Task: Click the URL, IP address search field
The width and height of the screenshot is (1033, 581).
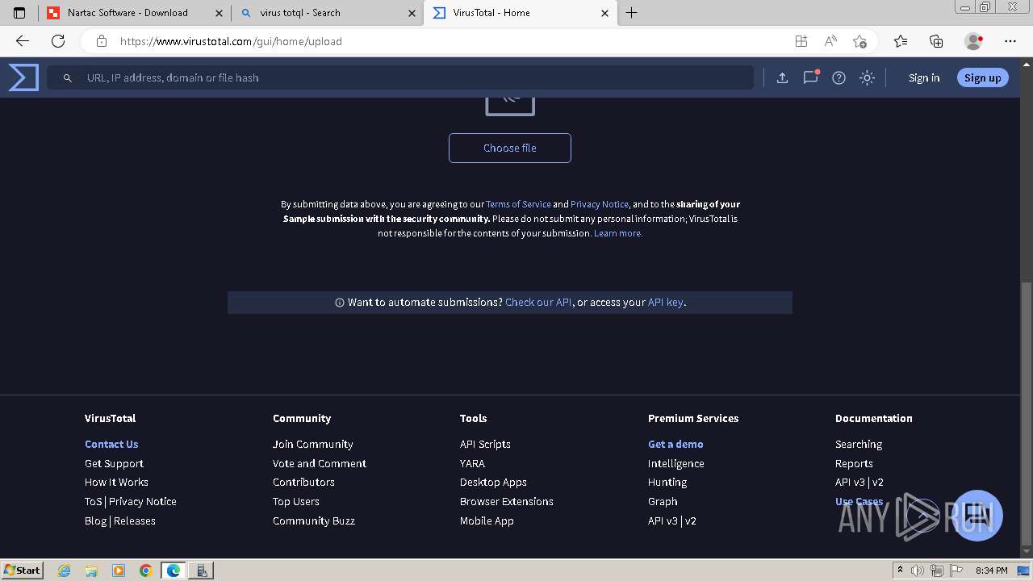Action: click(x=400, y=77)
